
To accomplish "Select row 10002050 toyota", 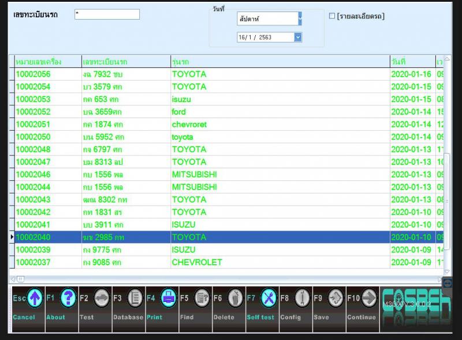I will click(x=229, y=137).
